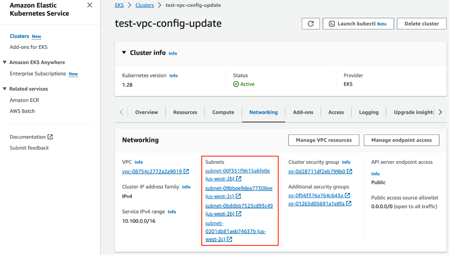Open Info link beside VPC label
Viewport: 450px width, 255px height.
click(139, 162)
